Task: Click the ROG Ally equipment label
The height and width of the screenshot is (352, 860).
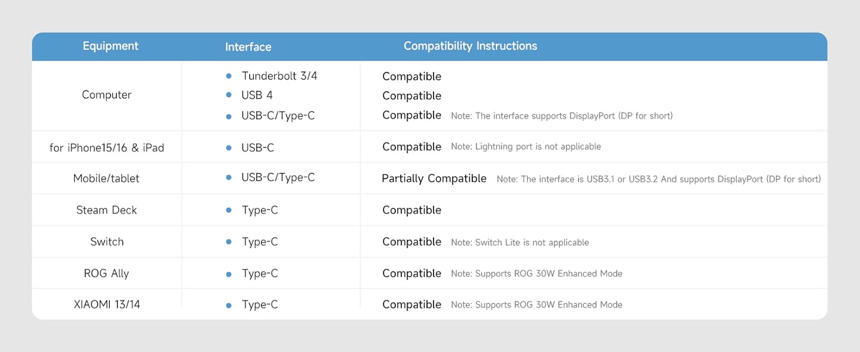Action: (106, 273)
